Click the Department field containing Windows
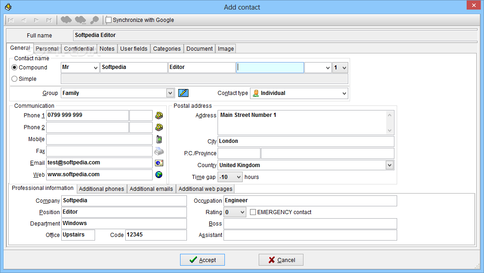This screenshot has width=484, height=273. (124, 224)
